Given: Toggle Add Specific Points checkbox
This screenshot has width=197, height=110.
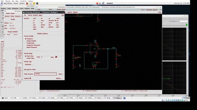Looking at the screenshot, I should click(37, 69).
